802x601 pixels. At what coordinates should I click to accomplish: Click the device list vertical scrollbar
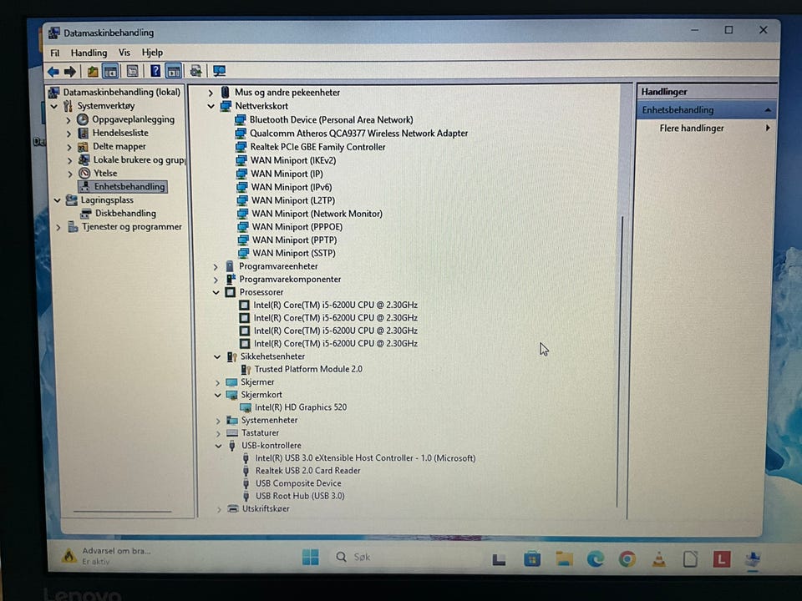coord(622,361)
